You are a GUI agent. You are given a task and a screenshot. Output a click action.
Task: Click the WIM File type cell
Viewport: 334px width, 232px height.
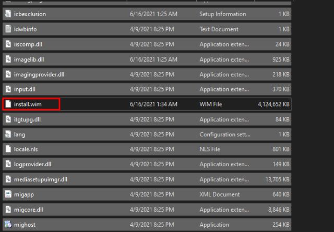tap(211, 105)
